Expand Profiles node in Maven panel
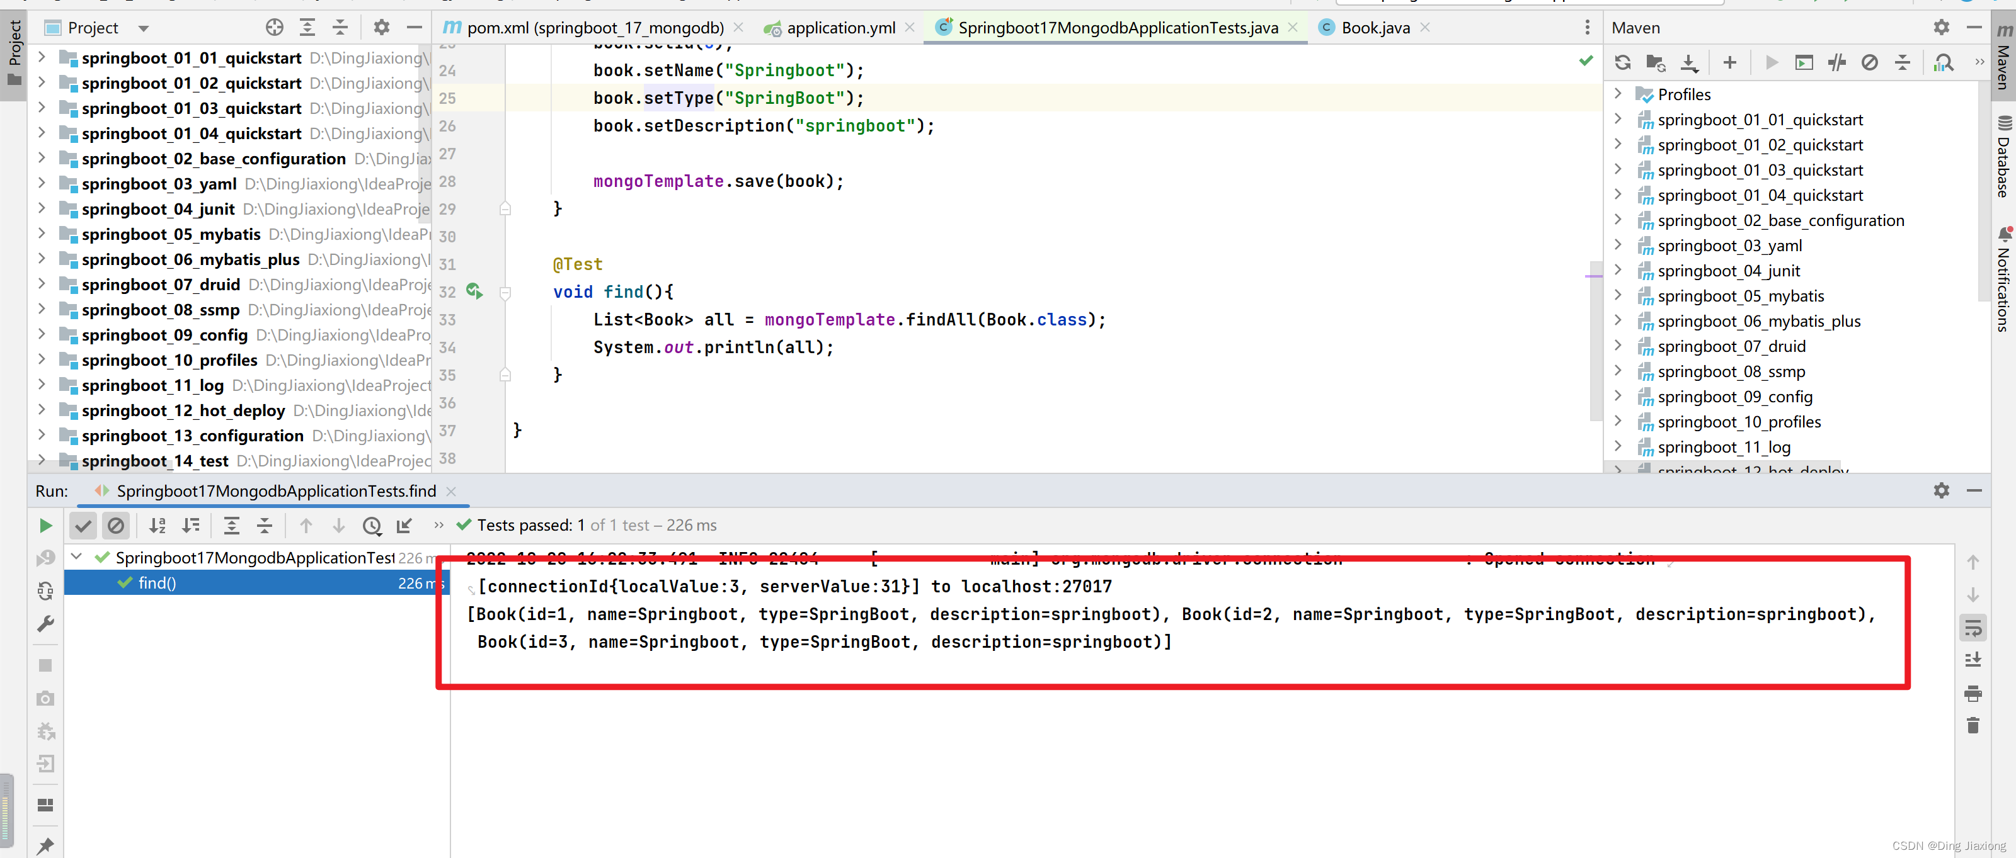The width and height of the screenshot is (2016, 858). 1618,94
